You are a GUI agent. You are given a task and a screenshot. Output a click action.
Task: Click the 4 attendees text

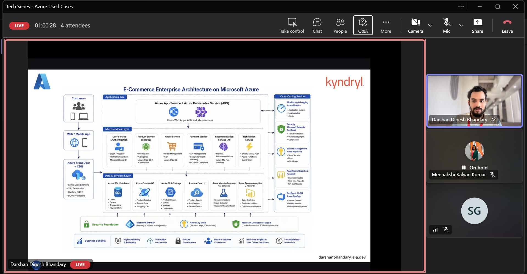coord(75,26)
